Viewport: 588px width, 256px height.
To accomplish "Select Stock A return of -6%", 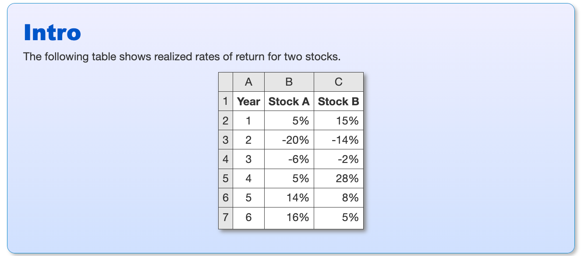I will point(289,159).
